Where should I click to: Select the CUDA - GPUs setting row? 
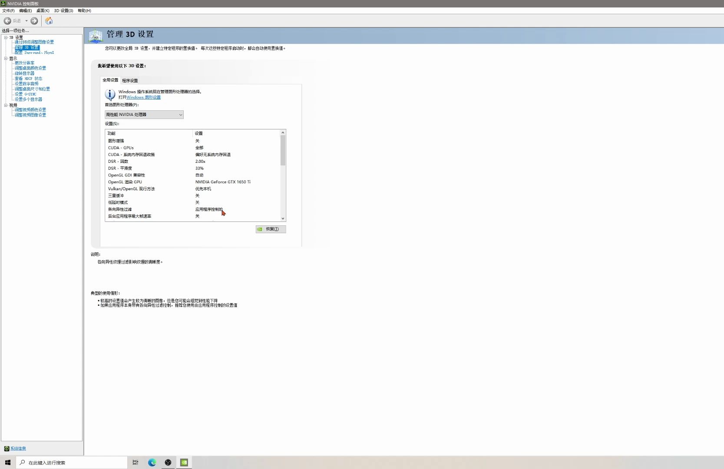193,148
